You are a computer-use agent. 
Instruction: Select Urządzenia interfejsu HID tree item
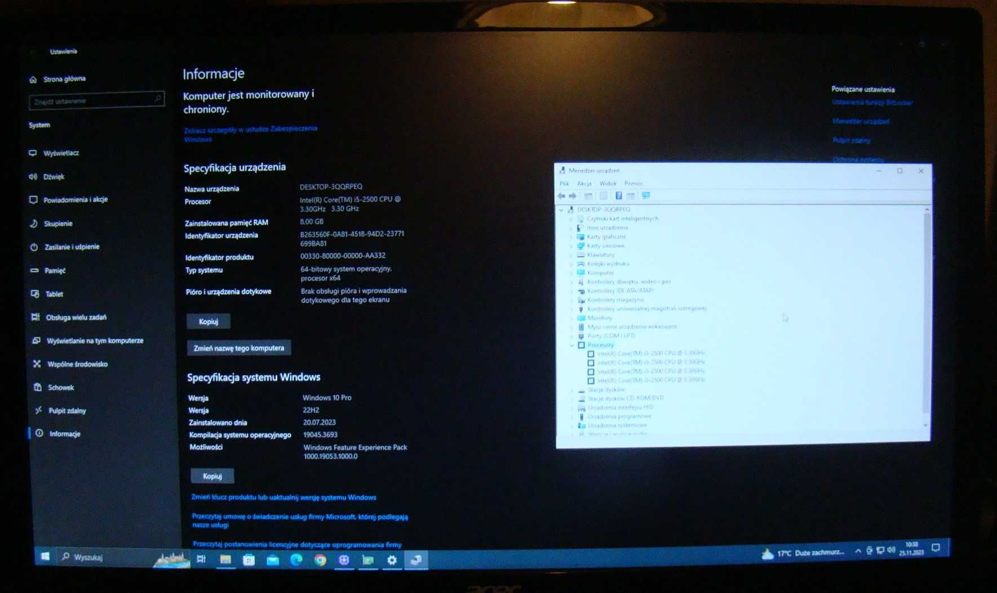[x=621, y=407]
